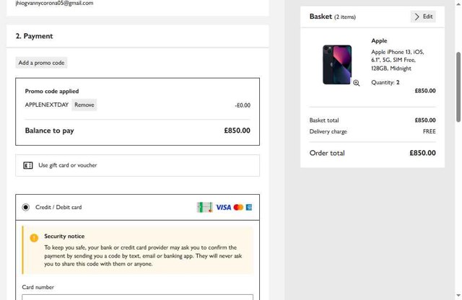Click the gift card icon
The height and width of the screenshot is (300, 462).
[28, 165]
